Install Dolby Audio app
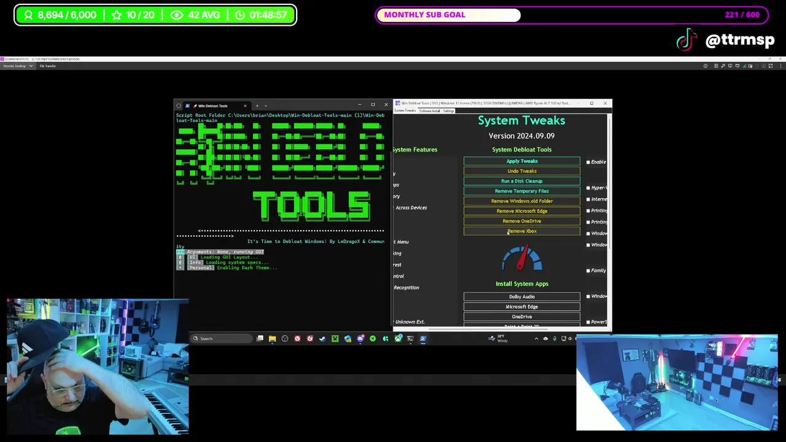Viewport: 786px width, 442px height. tap(522, 297)
